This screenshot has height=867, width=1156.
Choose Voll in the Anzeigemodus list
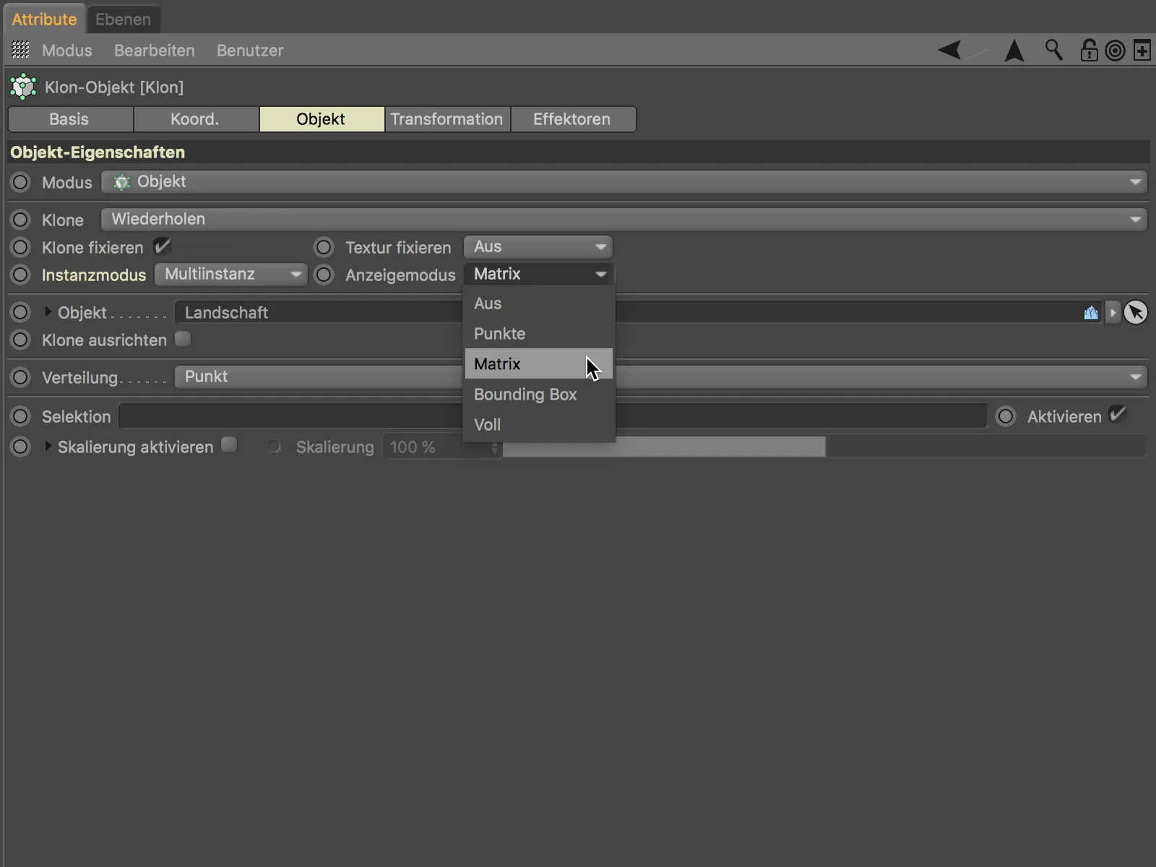tap(538, 425)
